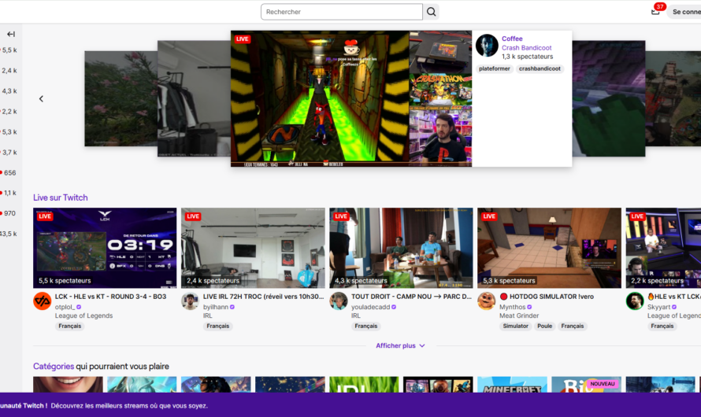Collapse the sidebar with the arrow icon
701x417 pixels.
pyautogui.click(x=11, y=34)
